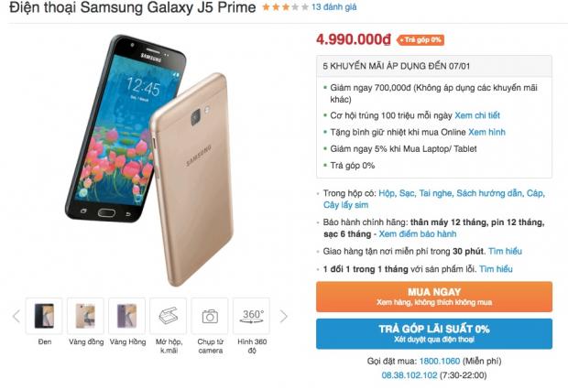Open 'Xem chi tiết' promotion link
The height and width of the screenshot is (390, 568).
477,115
